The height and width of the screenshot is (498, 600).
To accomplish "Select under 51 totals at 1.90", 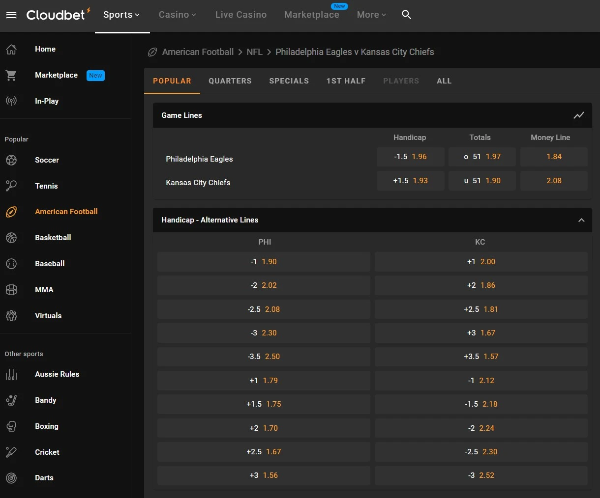I will tap(482, 181).
